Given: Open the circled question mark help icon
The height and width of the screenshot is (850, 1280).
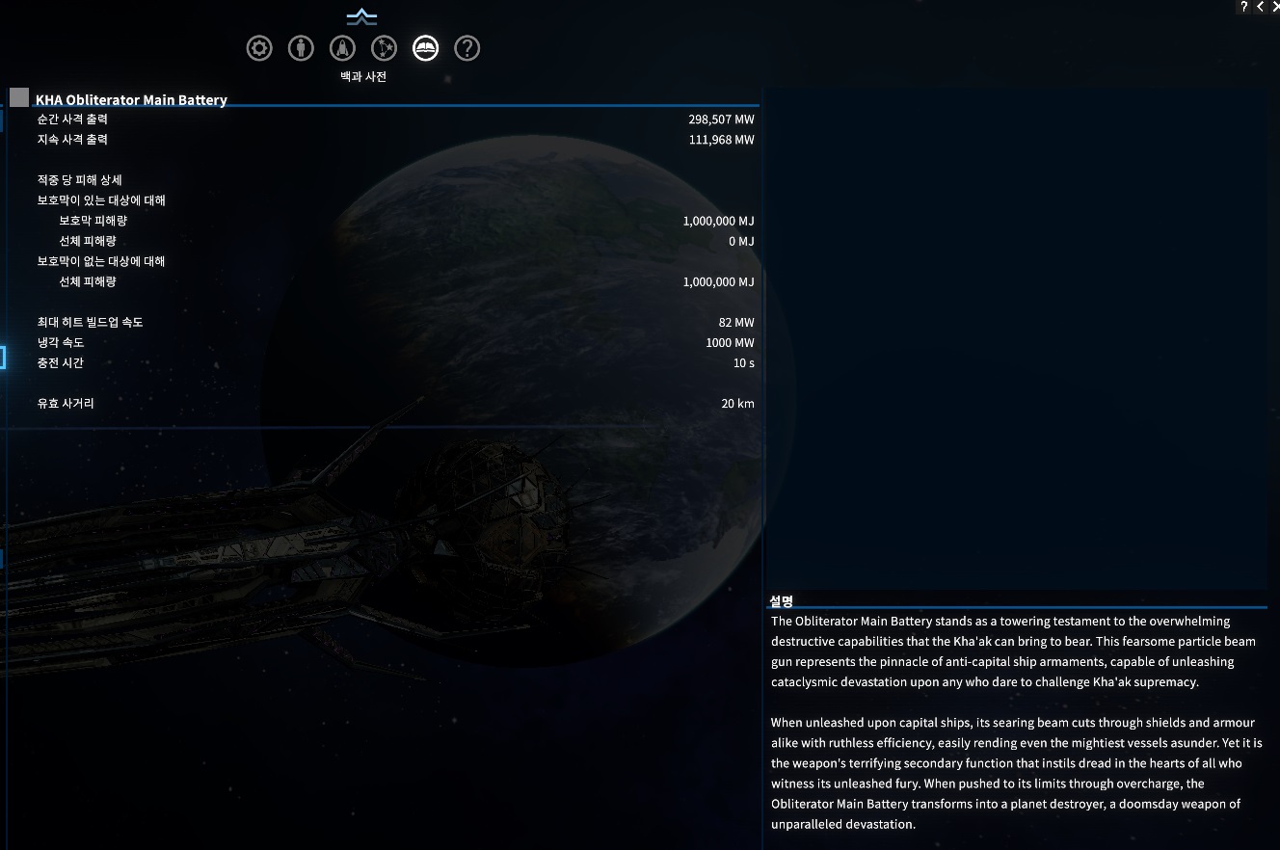Looking at the screenshot, I should click(x=467, y=48).
